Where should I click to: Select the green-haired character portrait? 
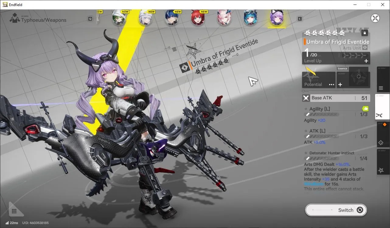coord(119,18)
